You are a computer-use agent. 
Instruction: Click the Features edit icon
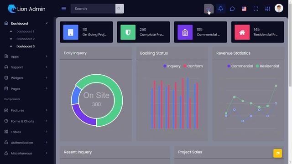click(x=6, y=110)
